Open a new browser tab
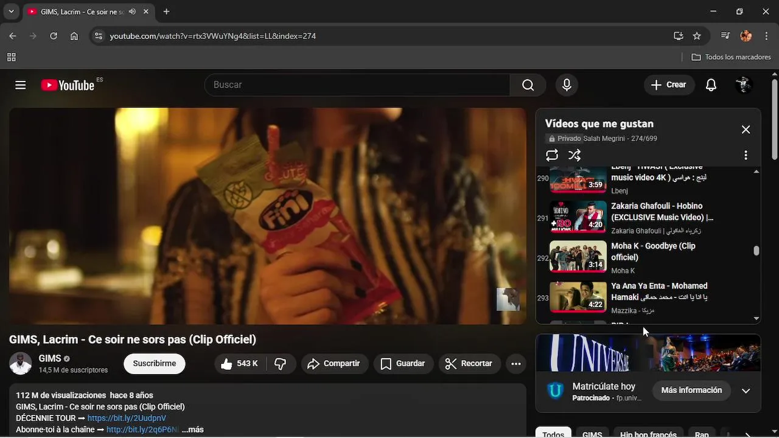Image resolution: width=779 pixels, height=438 pixels. coord(166,12)
